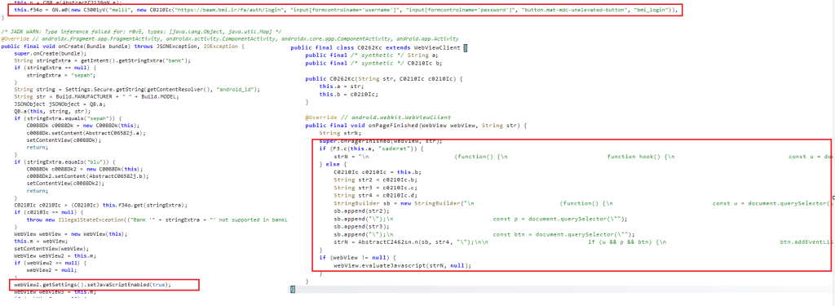This screenshot has width=835, height=306.
Task: Click the C0262Kc(String str, C0210Ic c0210Ic) constructor
Action: tap(384, 78)
